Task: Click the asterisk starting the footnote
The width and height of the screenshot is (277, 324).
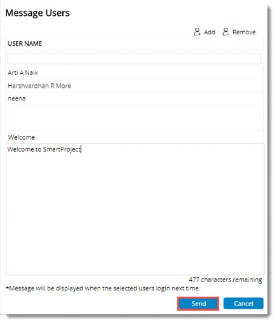Action: (7, 288)
